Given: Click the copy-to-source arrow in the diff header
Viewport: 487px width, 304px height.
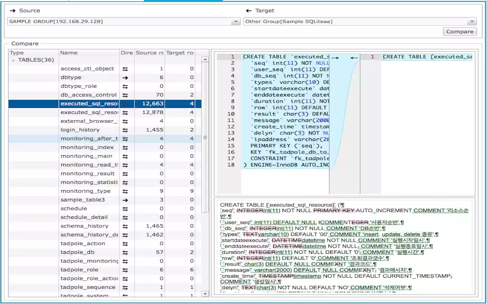Looking at the screenshot, I should tap(354, 57).
